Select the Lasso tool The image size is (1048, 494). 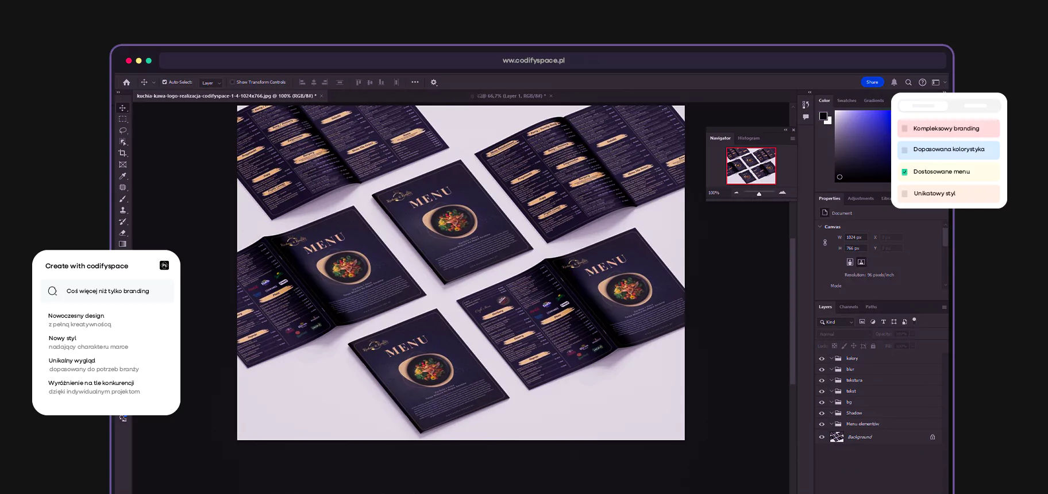tap(122, 130)
